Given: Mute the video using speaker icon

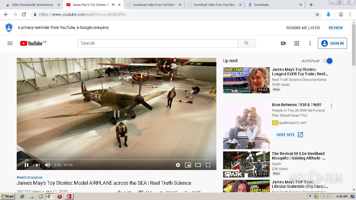Looking at the screenshot, I should pyautogui.click(x=48, y=165).
